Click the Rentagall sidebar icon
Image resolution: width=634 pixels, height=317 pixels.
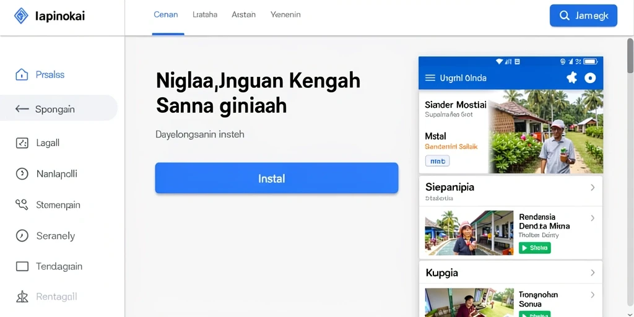[x=22, y=297]
